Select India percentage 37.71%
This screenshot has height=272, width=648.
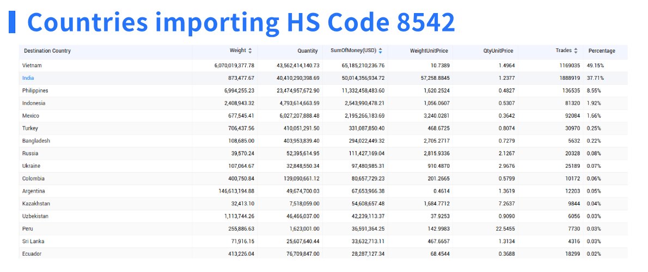(595, 78)
